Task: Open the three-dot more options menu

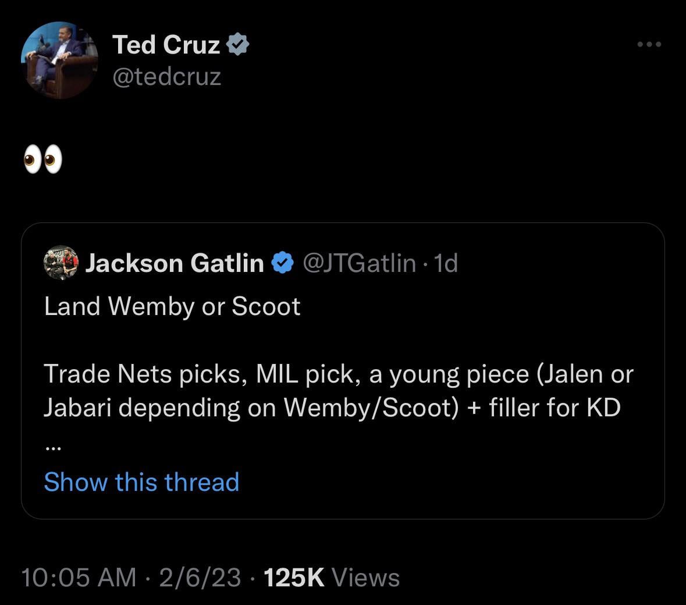Action: tap(649, 44)
